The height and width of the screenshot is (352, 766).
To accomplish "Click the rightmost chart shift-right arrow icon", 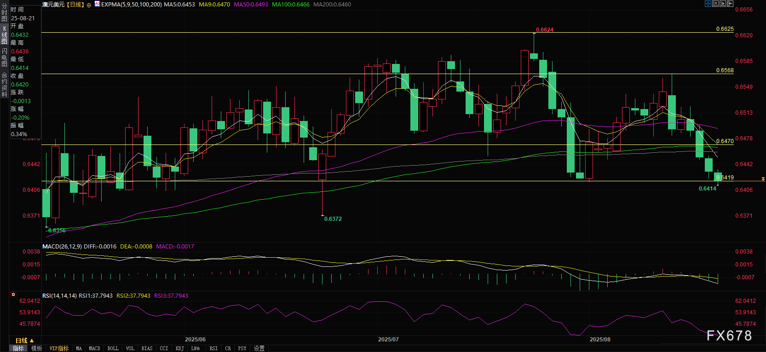I will click(730, 4).
